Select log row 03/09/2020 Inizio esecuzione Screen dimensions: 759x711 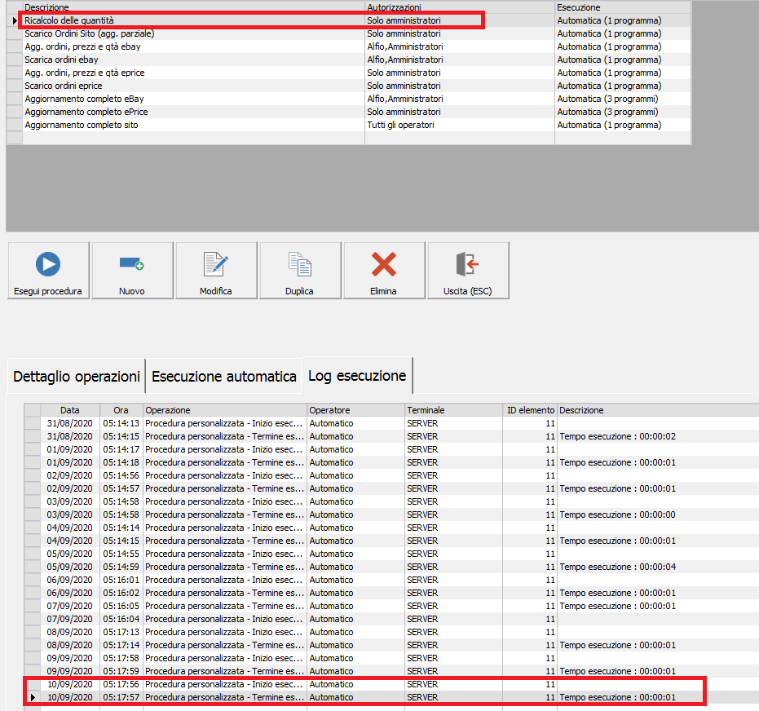(392, 501)
